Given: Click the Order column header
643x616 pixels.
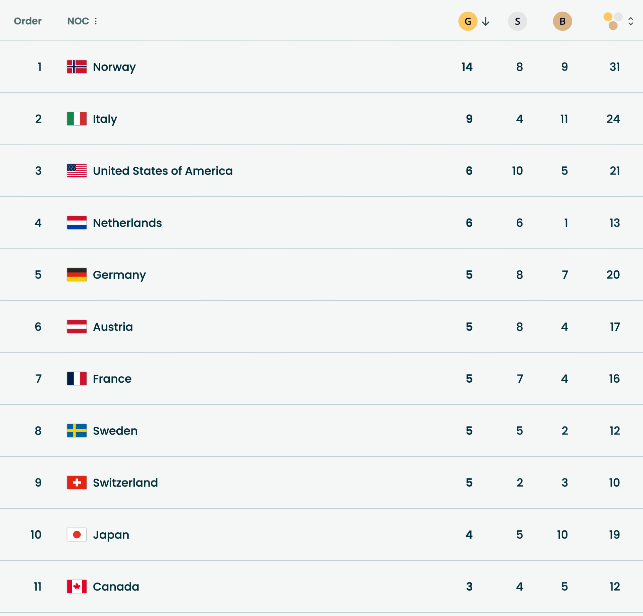Looking at the screenshot, I should [x=28, y=21].
